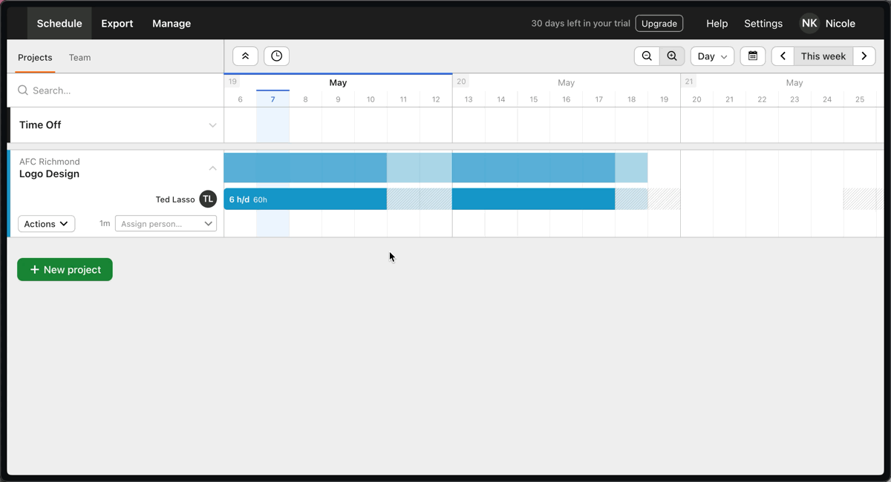Open the Actions dropdown
Viewport: 891px width, 482px height.
[46, 224]
